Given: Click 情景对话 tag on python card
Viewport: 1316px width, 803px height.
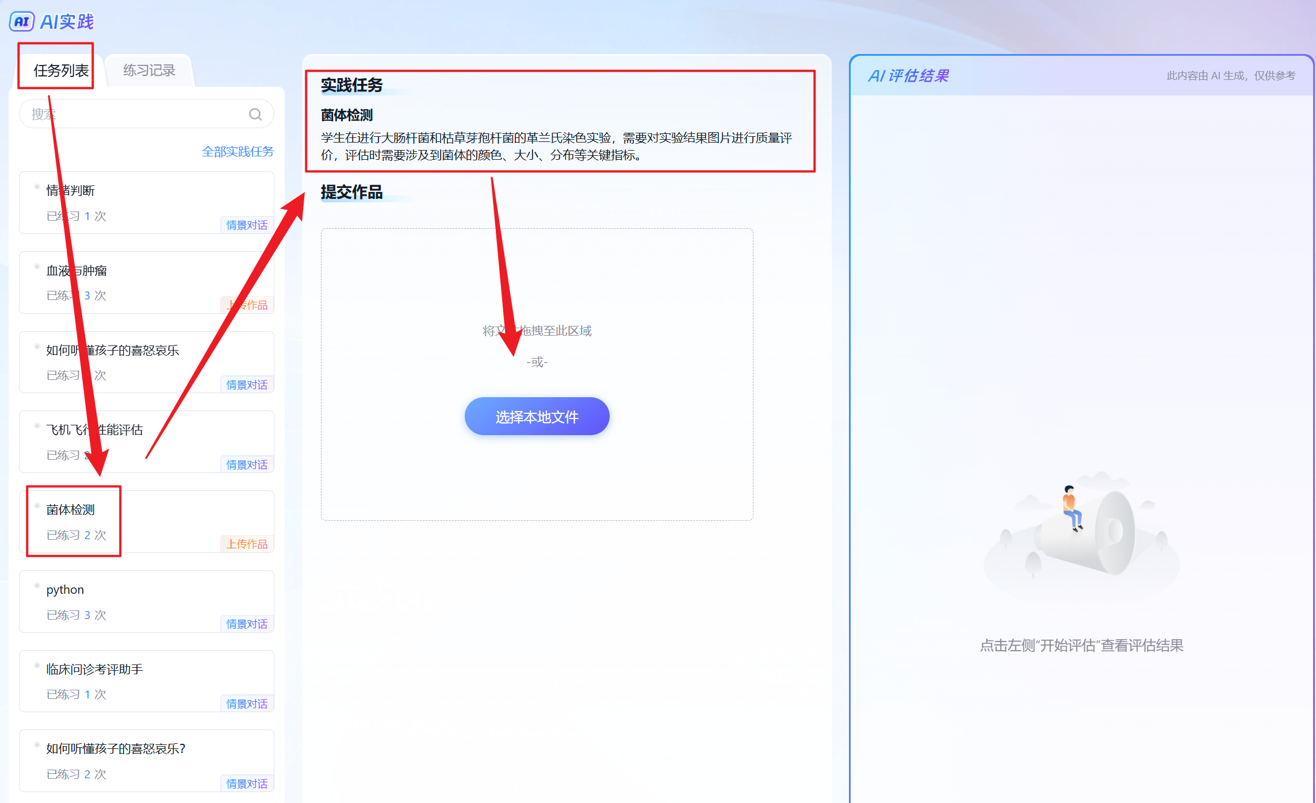Looking at the screenshot, I should pyautogui.click(x=247, y=624).
